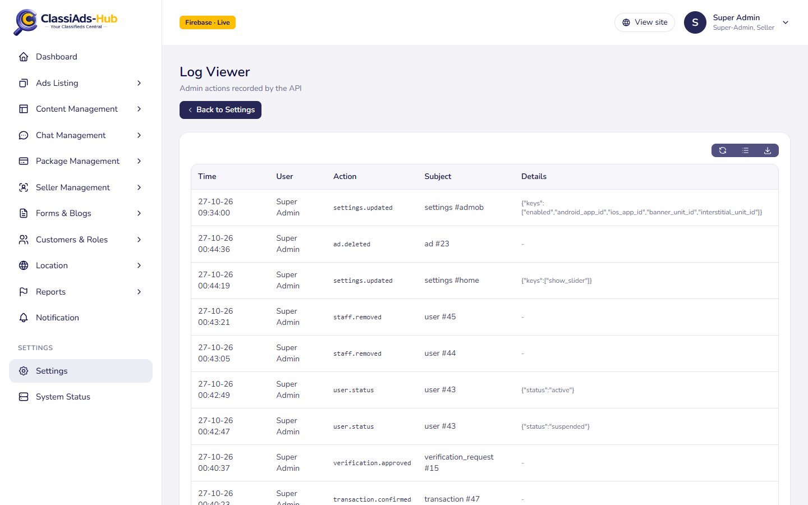Click the list density icon in toolbar
This screenshot has width=808, height=505.
(x=745, y=150)
